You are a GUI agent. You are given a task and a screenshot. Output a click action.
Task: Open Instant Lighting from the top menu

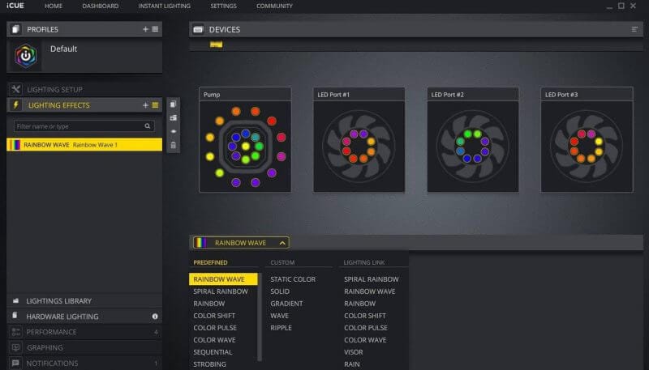(x=165, y=6)
